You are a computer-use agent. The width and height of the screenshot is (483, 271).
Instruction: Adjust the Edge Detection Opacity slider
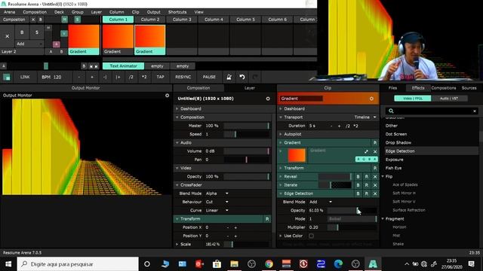tap(352, 211)
